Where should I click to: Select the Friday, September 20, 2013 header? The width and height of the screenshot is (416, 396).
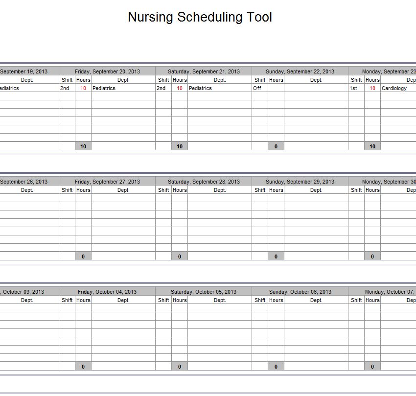(107, 71)
